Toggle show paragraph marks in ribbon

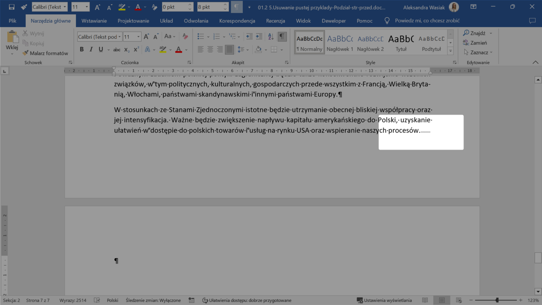coord(282,36)
